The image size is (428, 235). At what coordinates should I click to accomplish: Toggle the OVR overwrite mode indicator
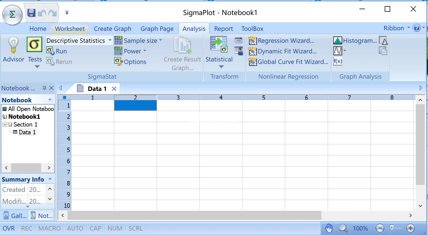pos(9,228)
